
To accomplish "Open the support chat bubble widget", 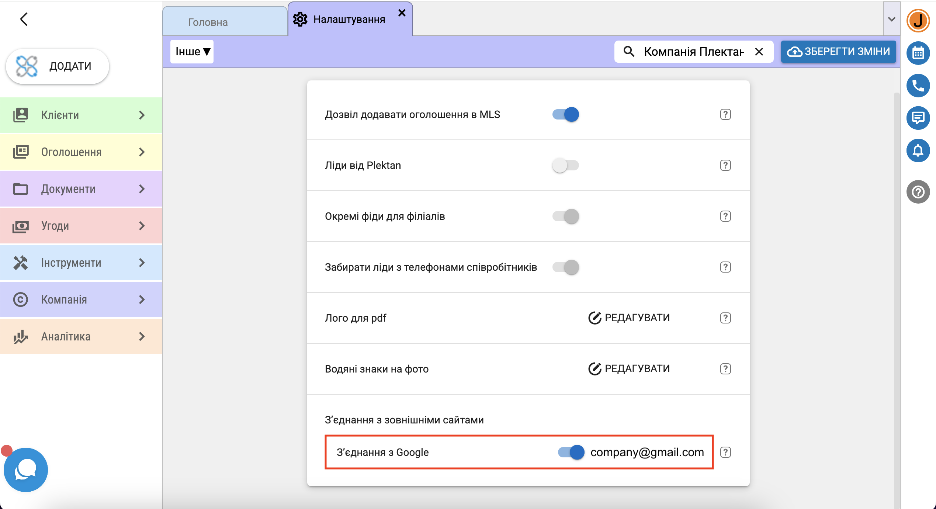I will [25, 470].
